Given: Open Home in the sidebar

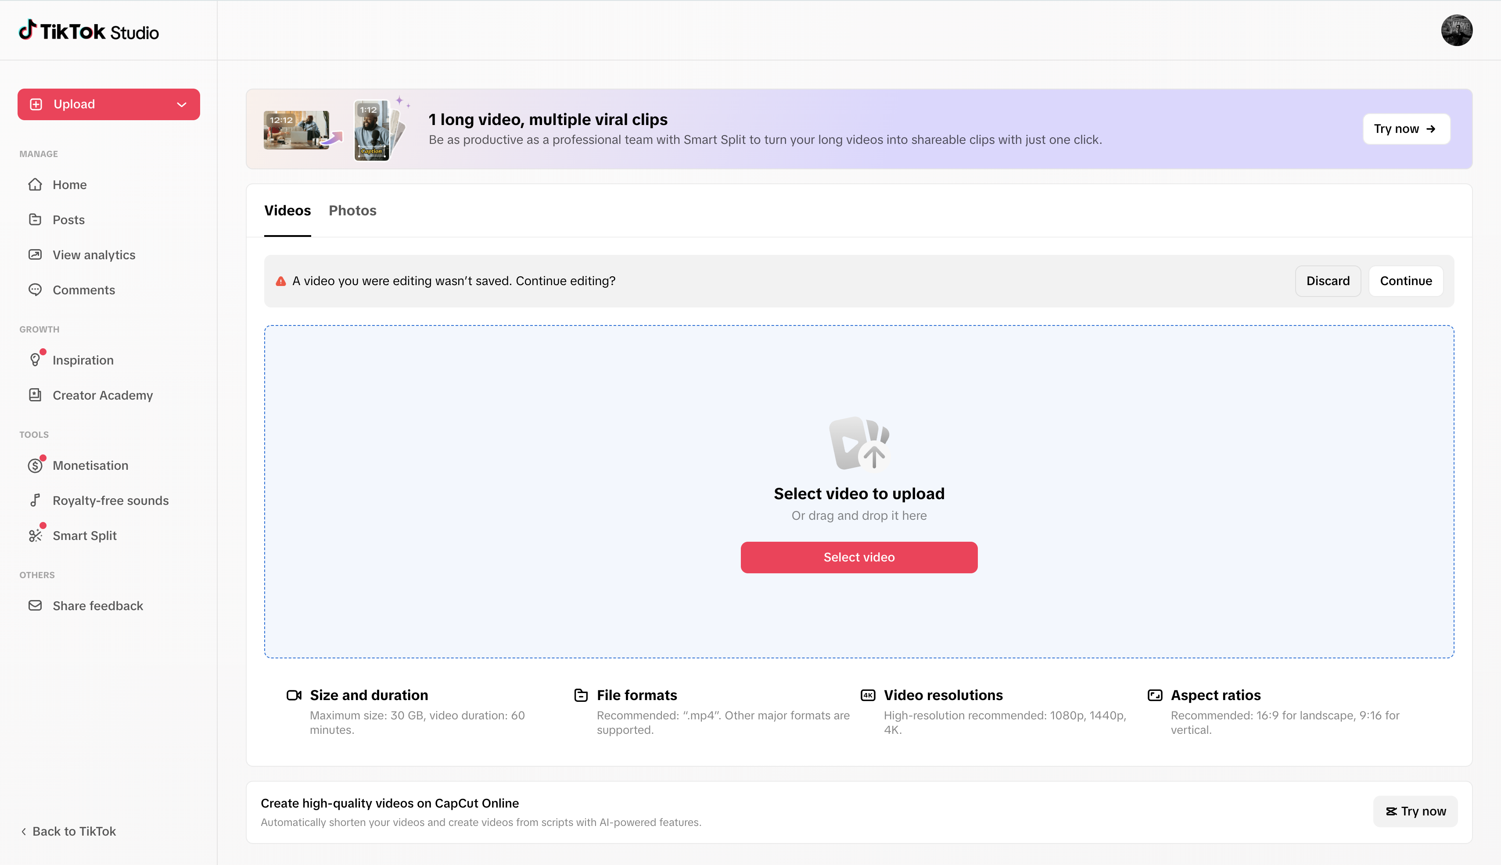Looking at the screenshot, I should coord(108,185).
